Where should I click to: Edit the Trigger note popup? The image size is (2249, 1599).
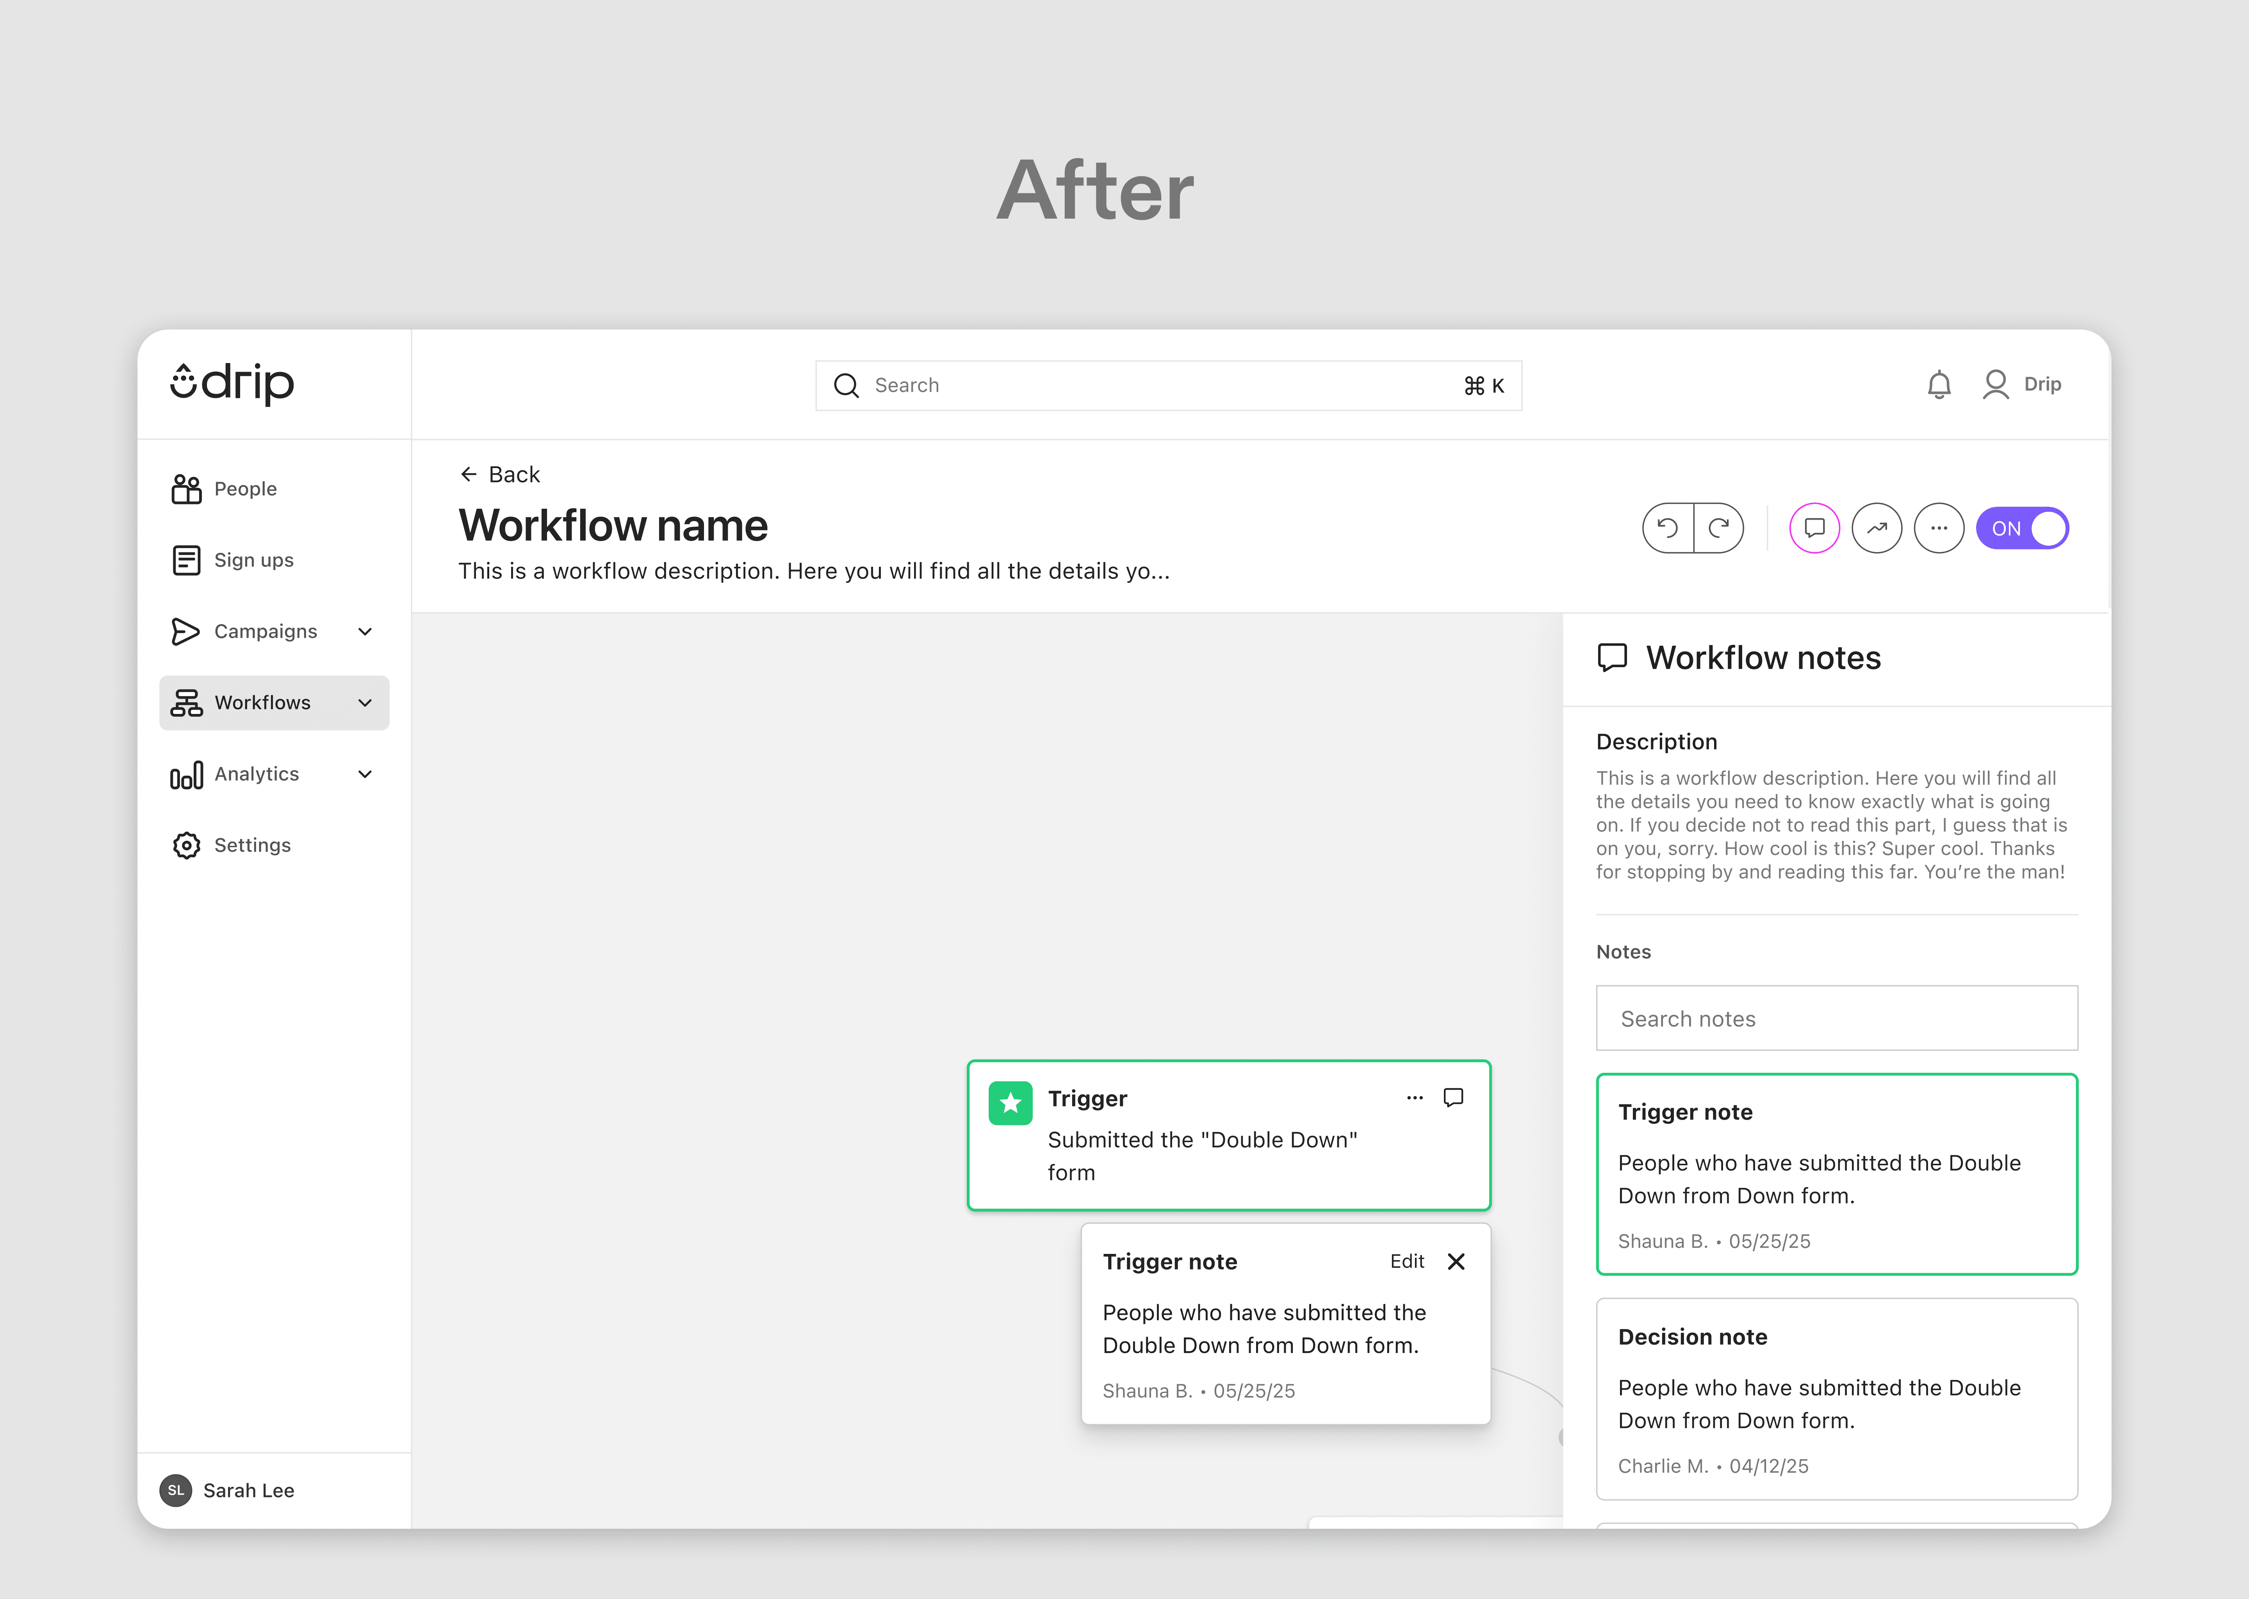point(1407,1261)
